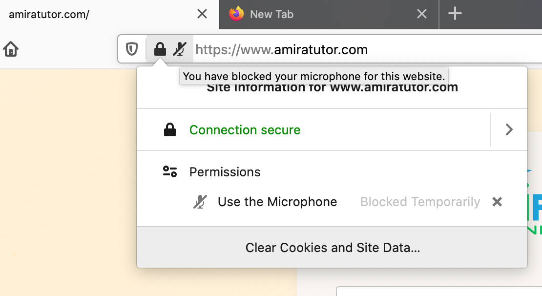
Task: Click the padlock icon in address bar
Action: tap(160, 49)
